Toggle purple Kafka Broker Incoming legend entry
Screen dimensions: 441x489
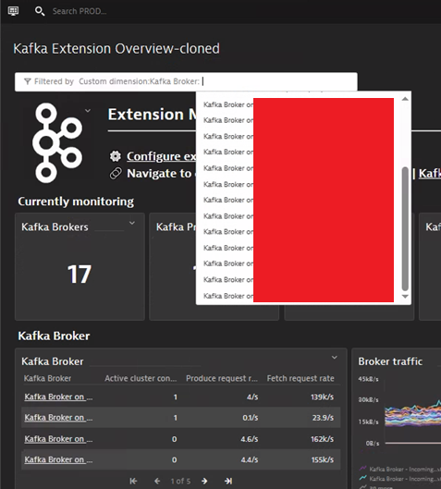(x=399, y=469)
